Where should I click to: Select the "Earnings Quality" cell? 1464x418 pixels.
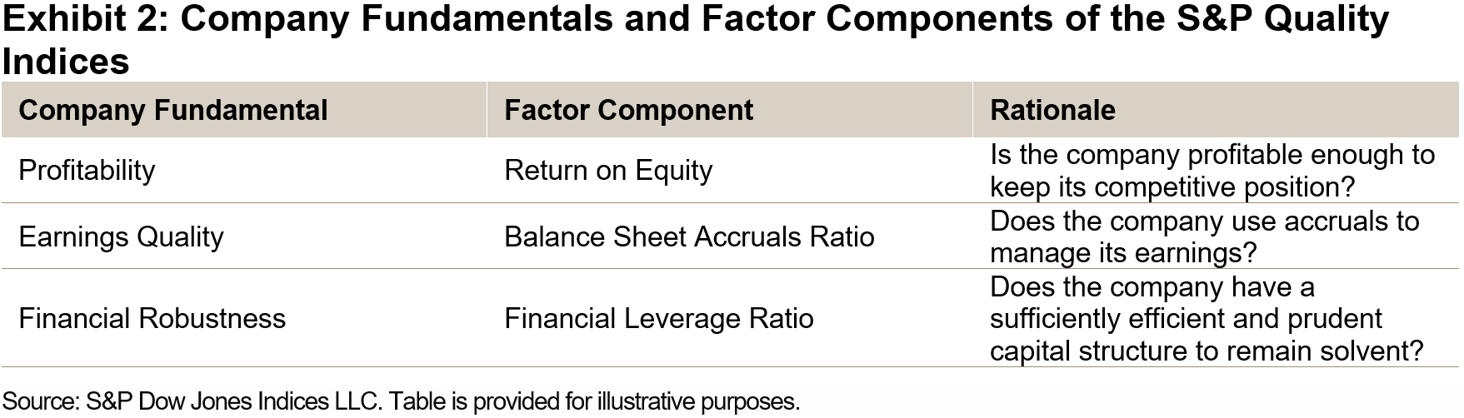point(121,236)
